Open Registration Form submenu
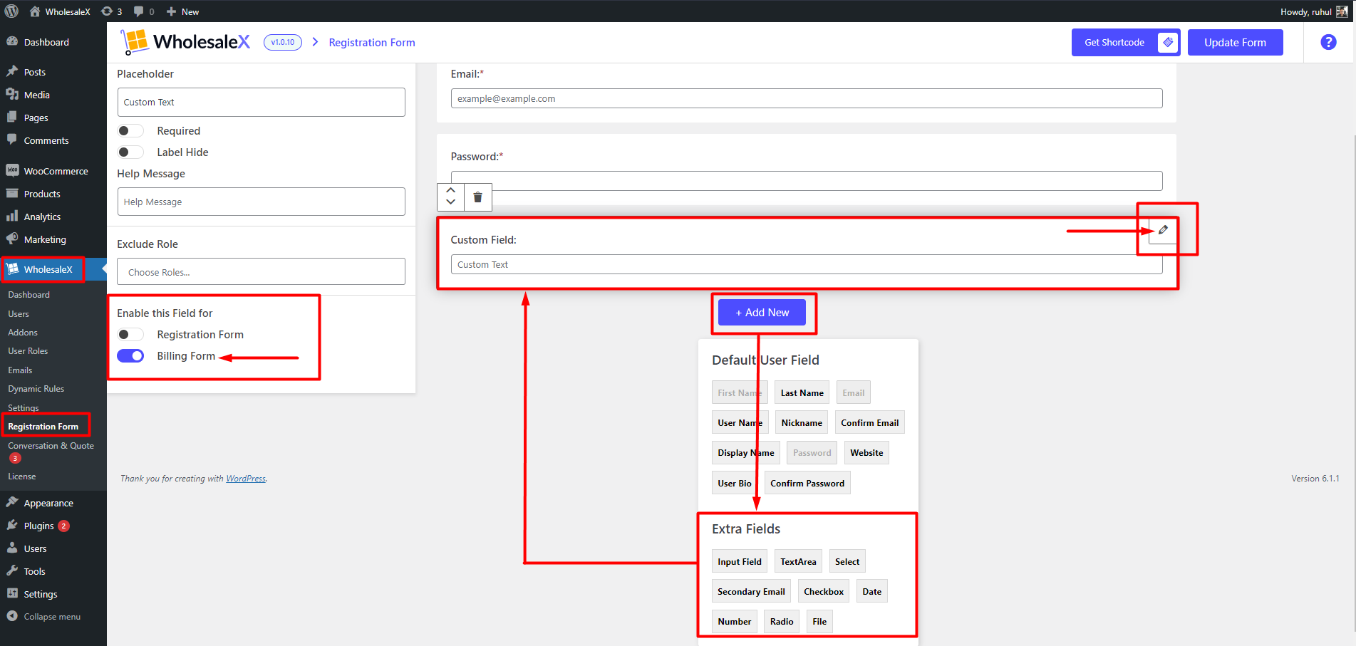1356x646 pixels. (43, 426)
